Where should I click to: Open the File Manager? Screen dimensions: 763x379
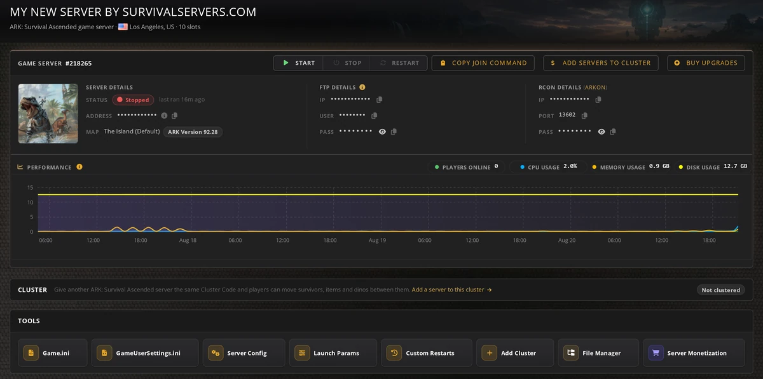coord(598,353)
